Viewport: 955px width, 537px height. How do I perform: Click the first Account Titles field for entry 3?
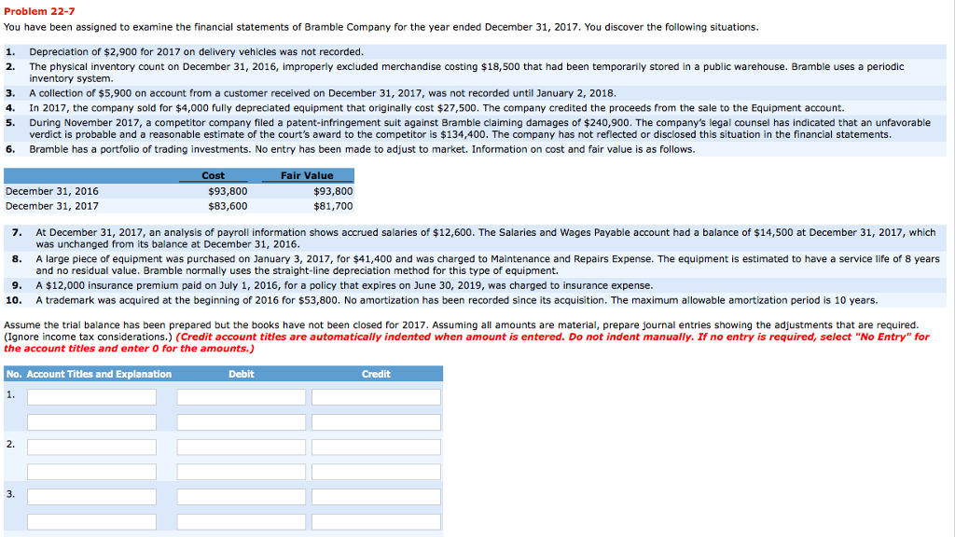93,496
